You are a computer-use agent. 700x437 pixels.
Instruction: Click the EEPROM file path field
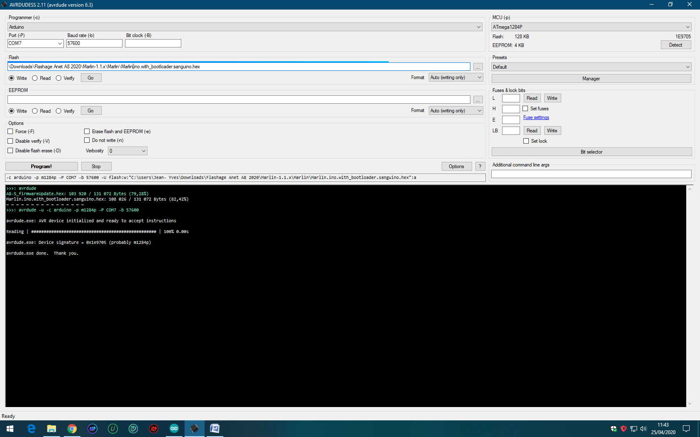[239, 99]
